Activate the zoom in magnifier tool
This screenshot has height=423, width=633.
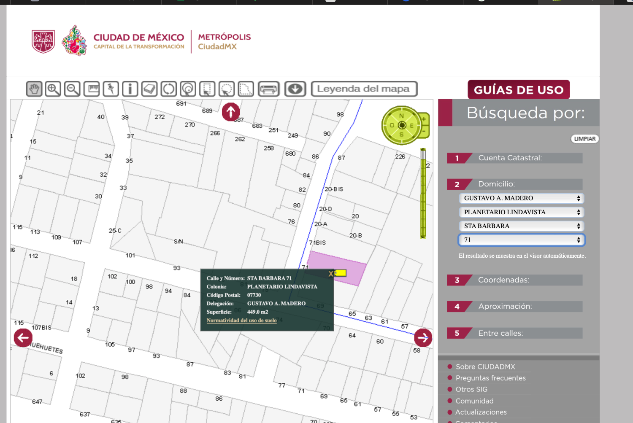coord(53,89)
